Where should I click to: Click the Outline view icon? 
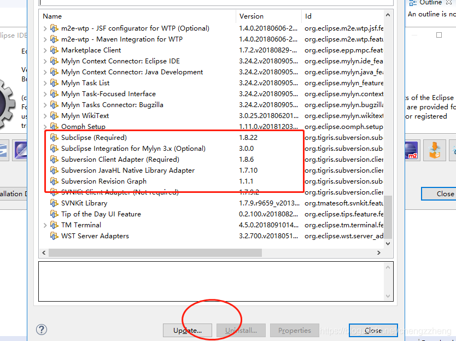click(413, 3)
